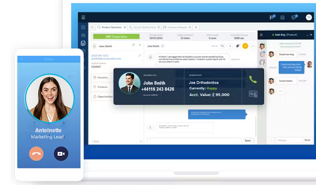Image resolution: width=316 pixels, height=185 pixels.
Task: Expand the Opportunities section
Action: click(103, 97)
